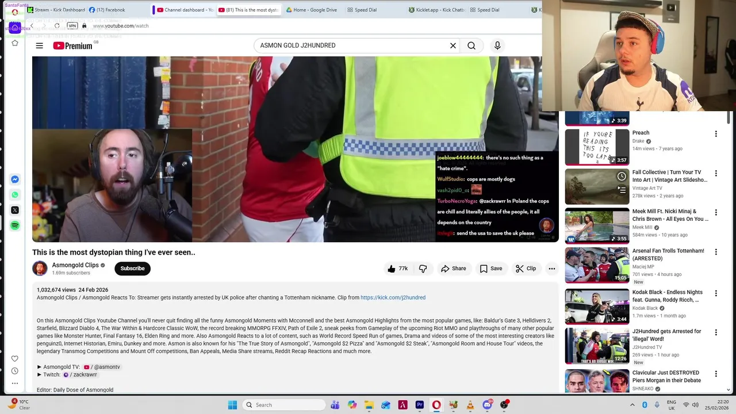Open options for Fall Collective video
This screenshot has width=736, height=414.
716,173
